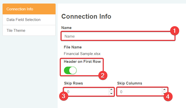Image resolution: width=186 pixels, height=108 pixels.
Task: Increment Skip Columns with the up arrow
Action: coord(164,90)
